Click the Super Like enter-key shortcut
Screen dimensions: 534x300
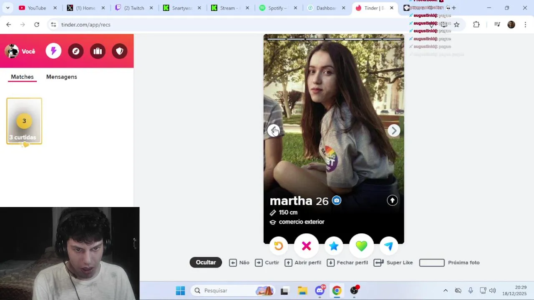(393, 262)
